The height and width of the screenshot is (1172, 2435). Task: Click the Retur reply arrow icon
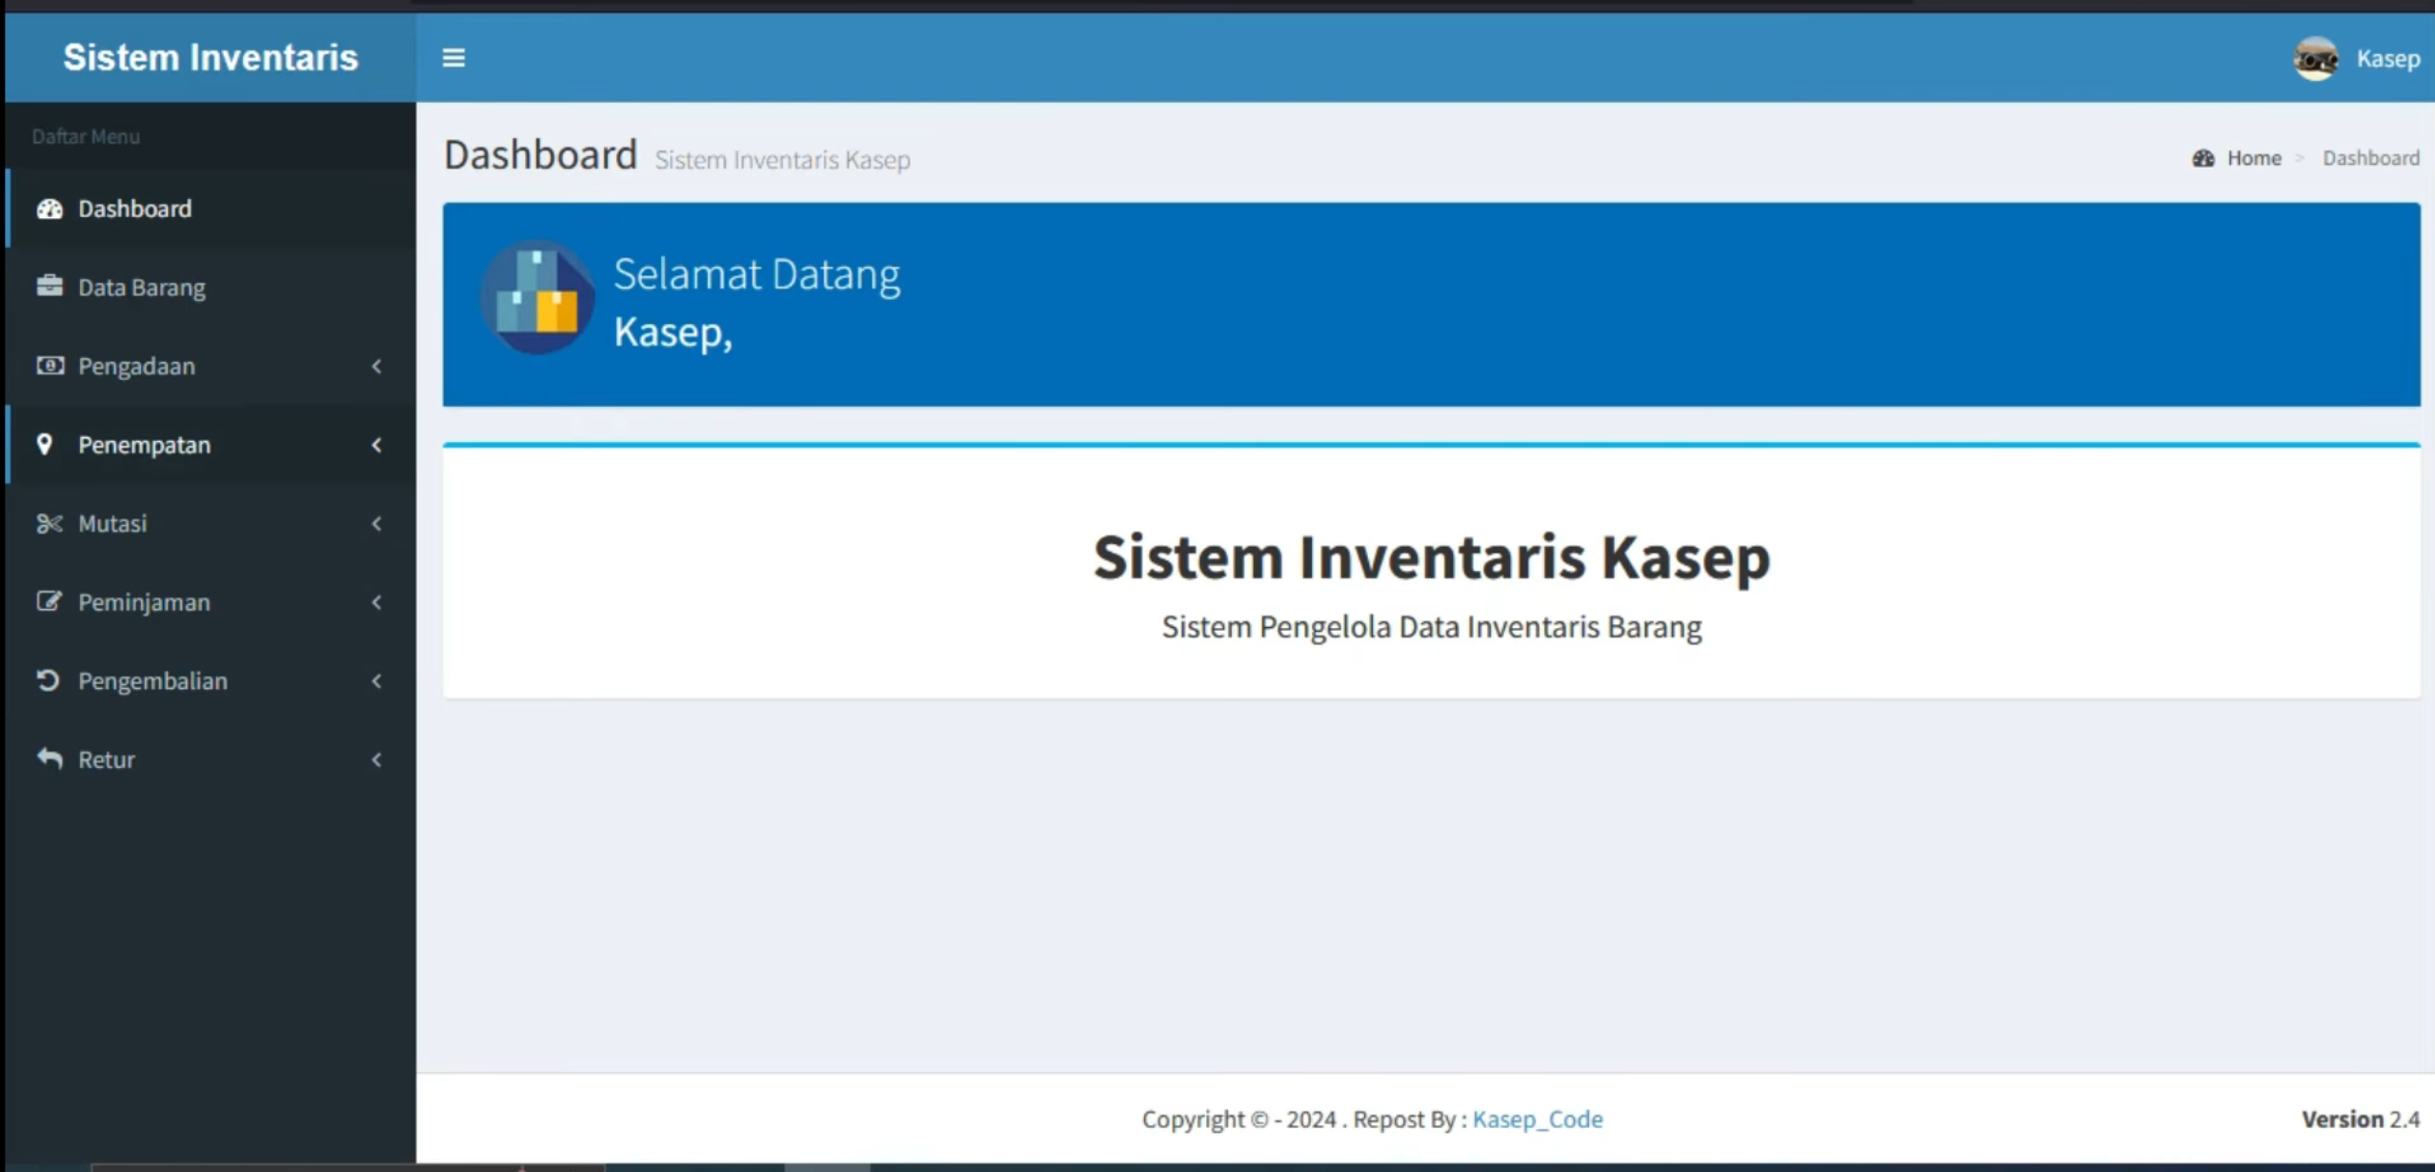pyautogui.click(x=50, y=758)
